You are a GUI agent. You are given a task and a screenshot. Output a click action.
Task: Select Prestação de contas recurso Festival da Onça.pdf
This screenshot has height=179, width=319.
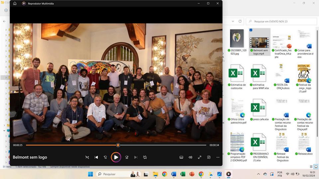(304, 114)
